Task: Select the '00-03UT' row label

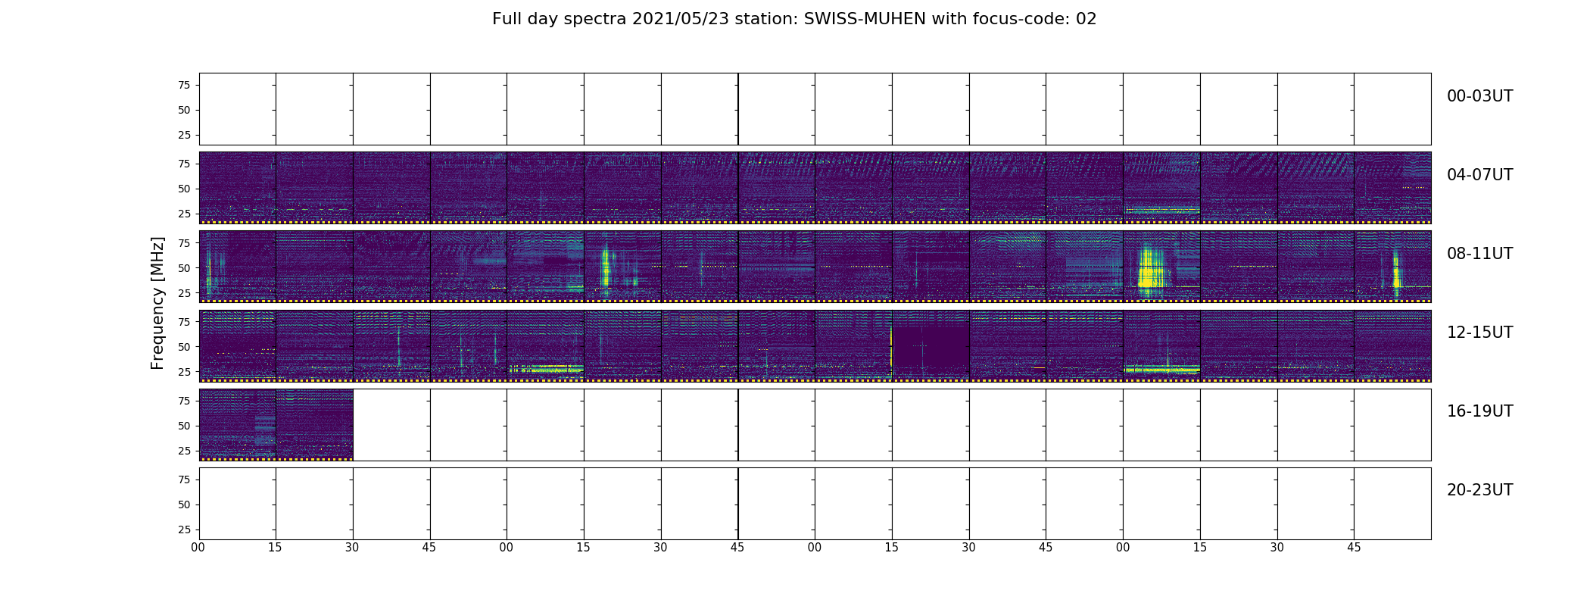Action: tap(1479, 96)
